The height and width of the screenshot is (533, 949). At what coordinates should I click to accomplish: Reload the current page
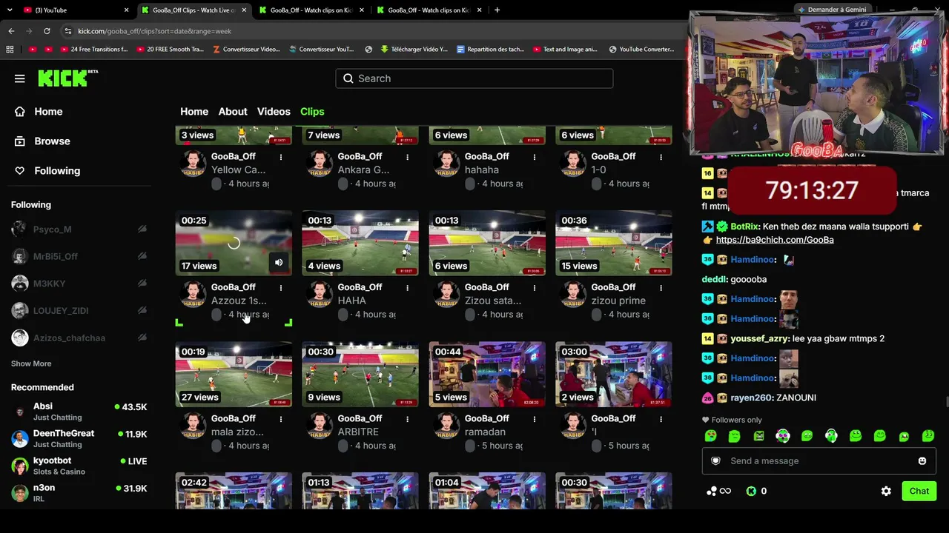pyautogui.click(x=47, y=31)
